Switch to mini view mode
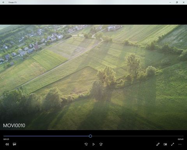 pos(165,144)
